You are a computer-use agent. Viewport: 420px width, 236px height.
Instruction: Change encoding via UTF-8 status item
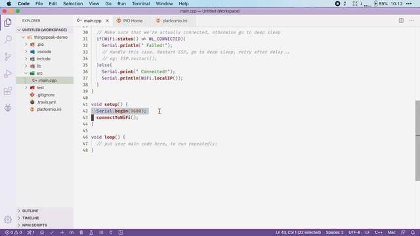[354, 233]
